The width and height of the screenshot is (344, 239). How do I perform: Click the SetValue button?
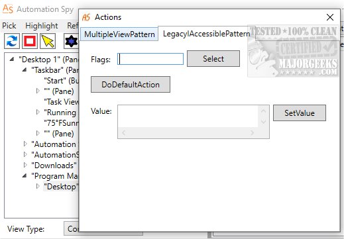tap(300, 113)
